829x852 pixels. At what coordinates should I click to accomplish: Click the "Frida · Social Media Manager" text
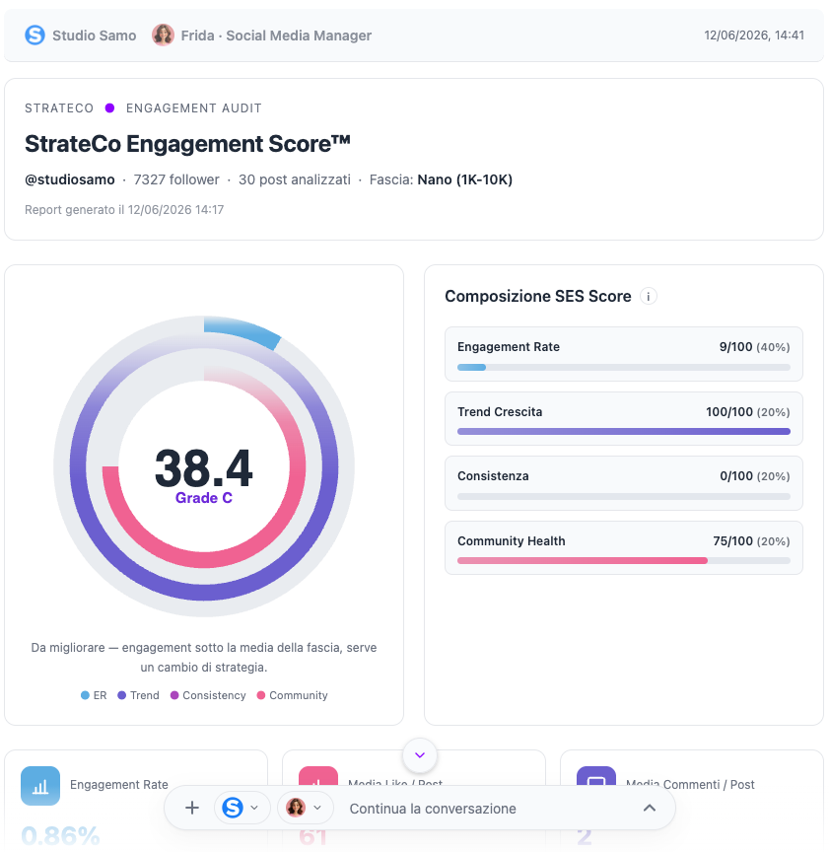[x=276, y=35]
